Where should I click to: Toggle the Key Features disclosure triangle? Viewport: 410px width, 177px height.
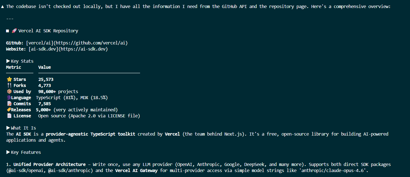[8, 152]
